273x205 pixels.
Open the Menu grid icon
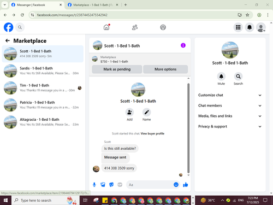(x=238, y=27)
